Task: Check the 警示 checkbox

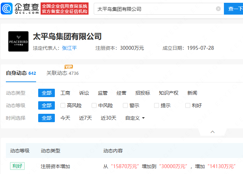Action: point(125,105)
